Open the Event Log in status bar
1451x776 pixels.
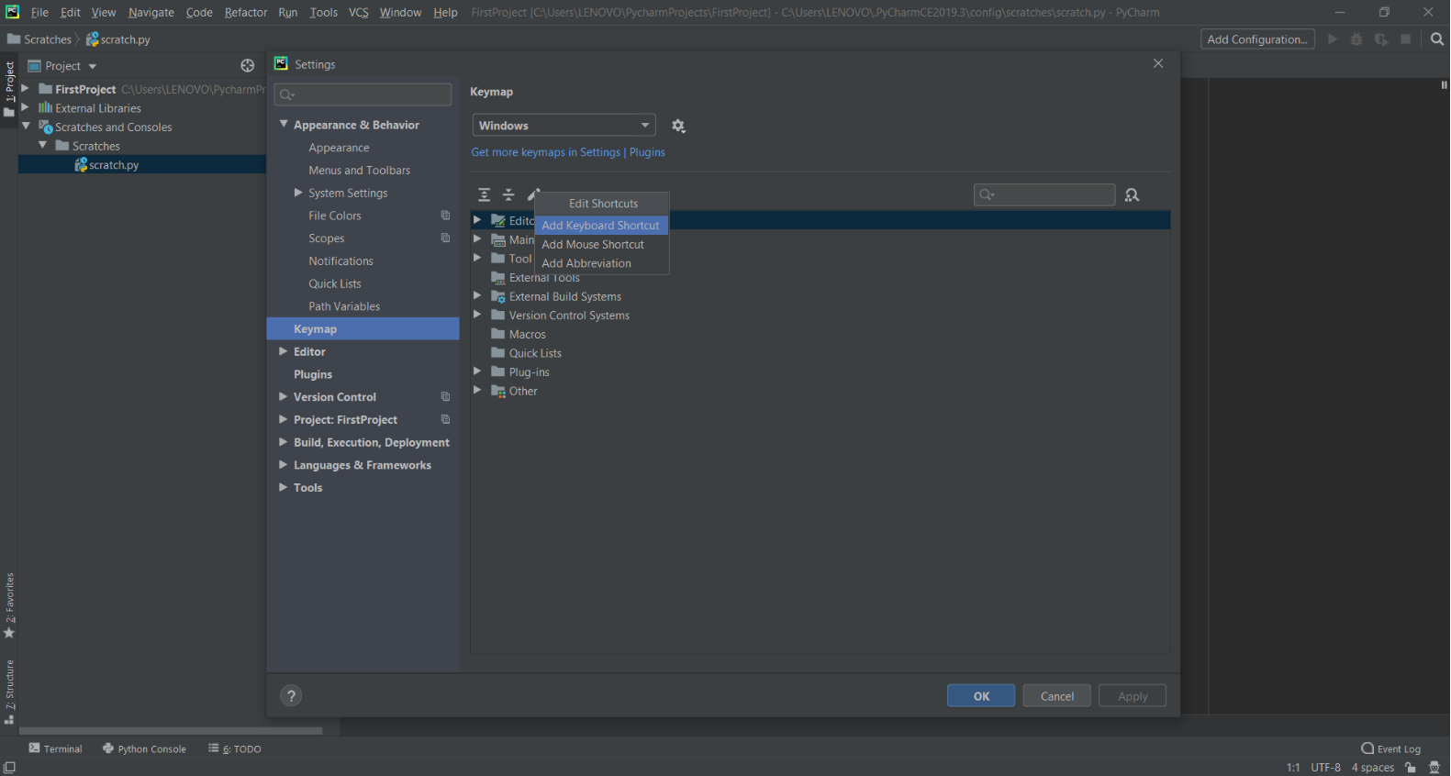[x=1390, y=748]
